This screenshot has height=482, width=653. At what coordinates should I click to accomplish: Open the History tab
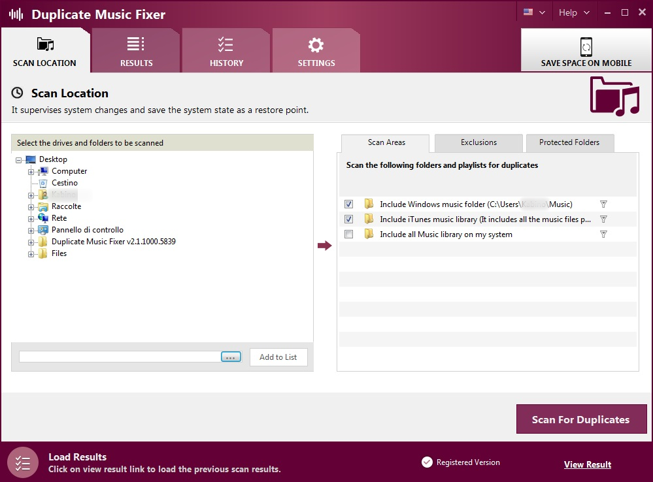coord(226,51)
